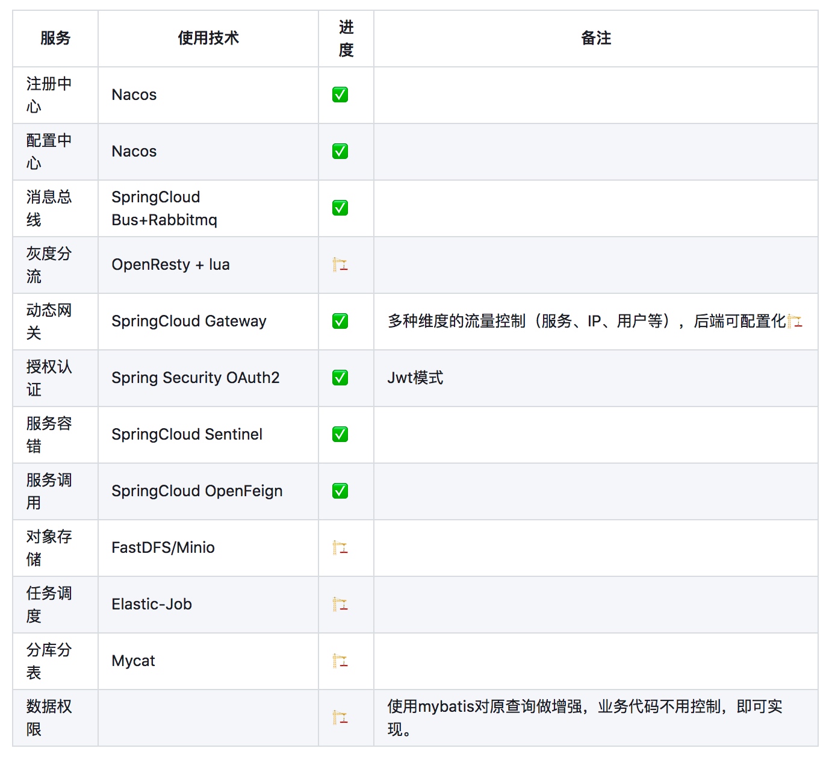Screen dimensions: 832x760
Task: Click the green checkmark in 注册中心 row
Action: (x=340, y=95)
